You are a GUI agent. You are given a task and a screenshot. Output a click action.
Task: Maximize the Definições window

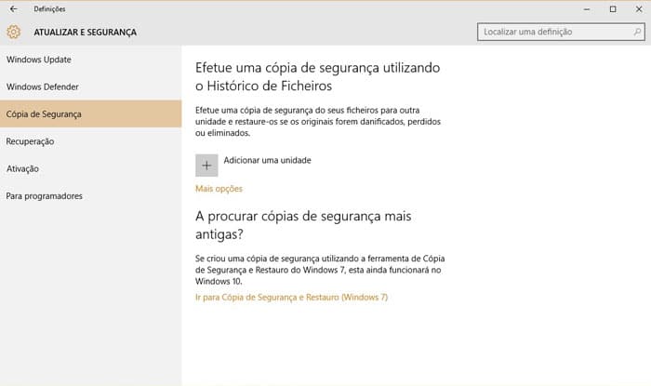[x=612, y=8]
